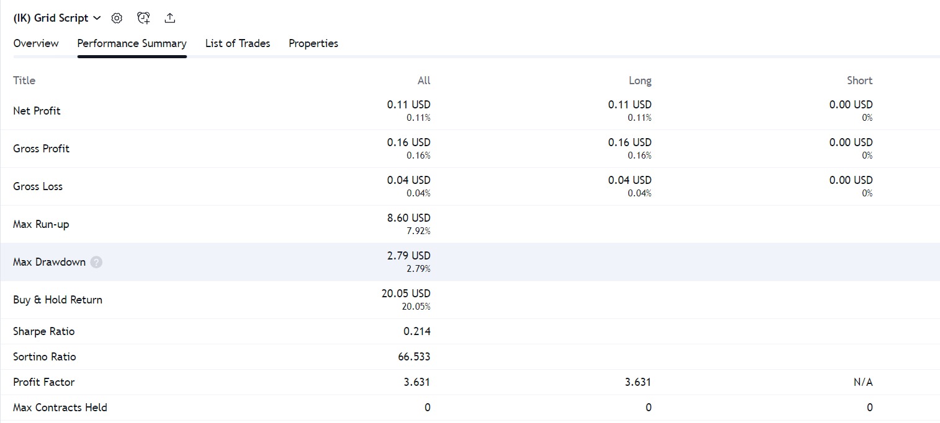Screen dimensions: 940x423
Task: Click the add alert clock icon
Action: [143, 18]
